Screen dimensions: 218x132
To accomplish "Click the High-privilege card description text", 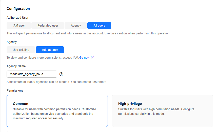I will [x=156, y=112].
